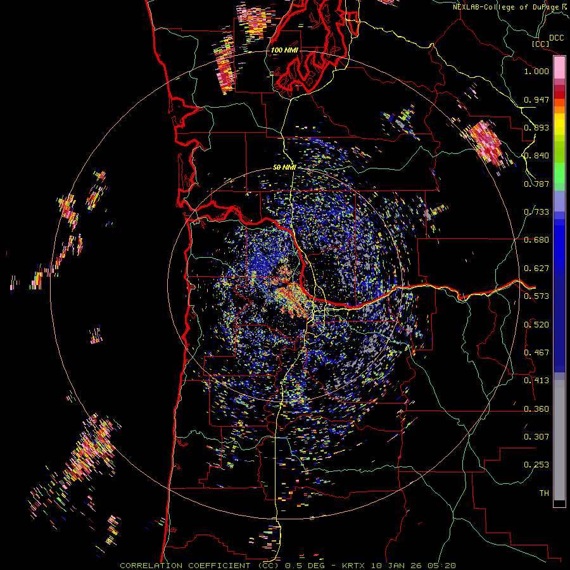Click the 0.893 scale value
Screen dimensions: 570x570
(x=536, y=127)
